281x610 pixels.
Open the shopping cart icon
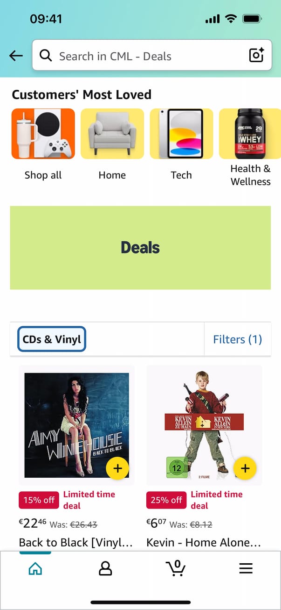176,568
